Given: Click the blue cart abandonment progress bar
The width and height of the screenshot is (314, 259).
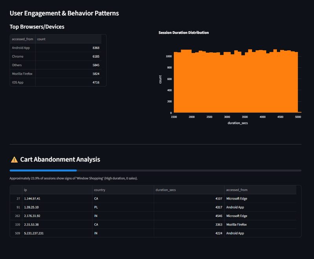Looking at the screenshot, I should [43, 171].
